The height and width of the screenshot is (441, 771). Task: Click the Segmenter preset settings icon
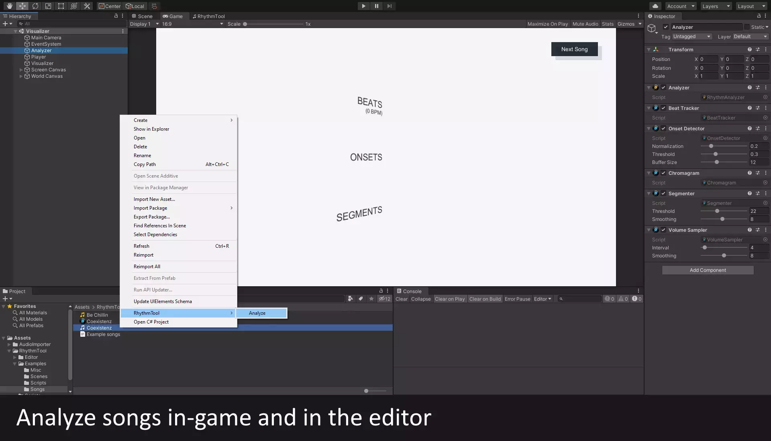click(x=757, y=193)
